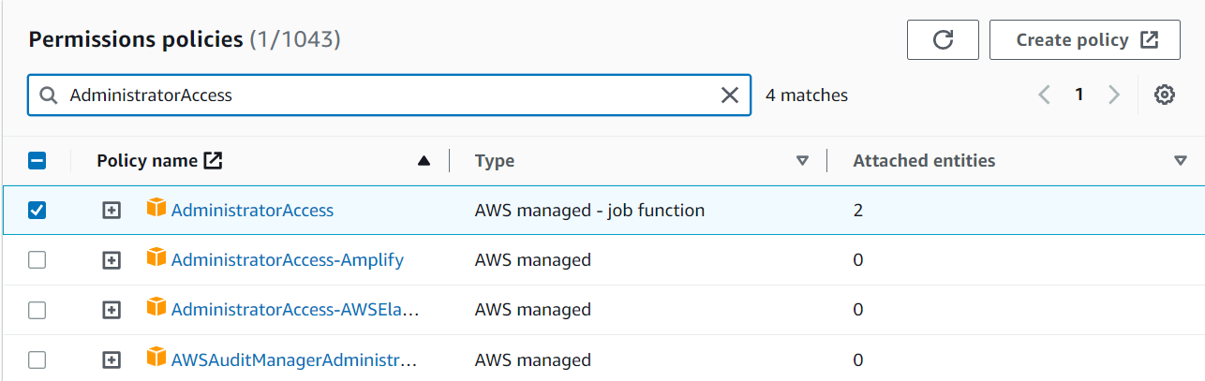Sort by Attached entities column
The height and width of the screenshot is (381, 1205).
tap(1180, 161)
